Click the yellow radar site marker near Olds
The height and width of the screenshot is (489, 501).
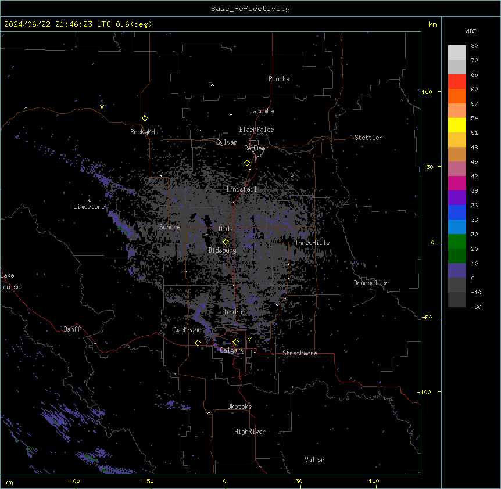pos(226,242)
